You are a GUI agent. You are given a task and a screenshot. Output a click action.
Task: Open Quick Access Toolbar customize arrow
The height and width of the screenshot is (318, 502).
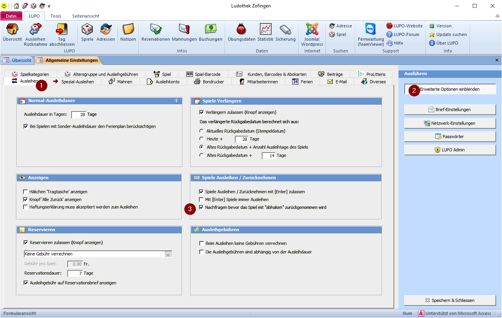click(49, 6)
